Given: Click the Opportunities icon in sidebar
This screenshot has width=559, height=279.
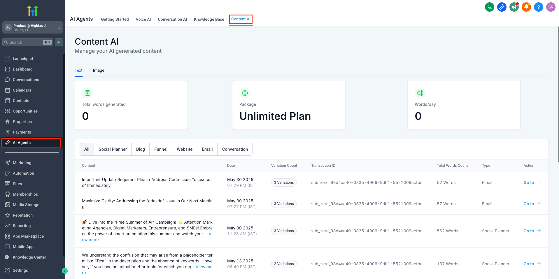Looking at the screenshot, I should (8, 111).
